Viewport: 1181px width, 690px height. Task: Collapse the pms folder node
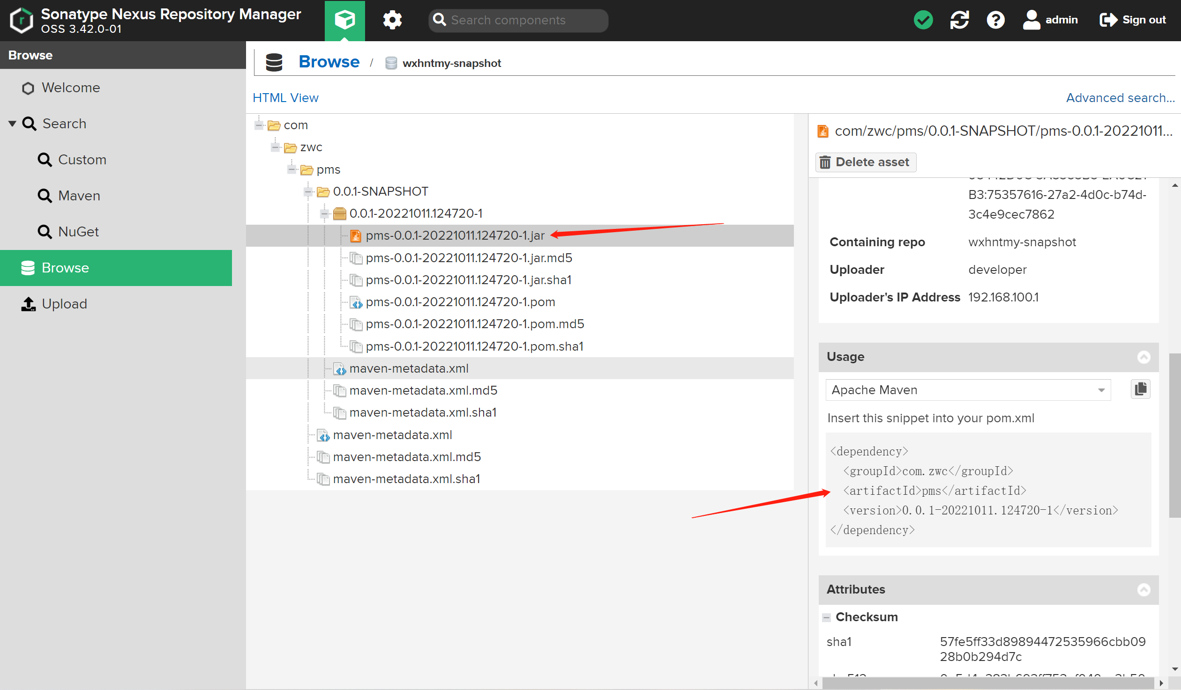pos(292,169)
